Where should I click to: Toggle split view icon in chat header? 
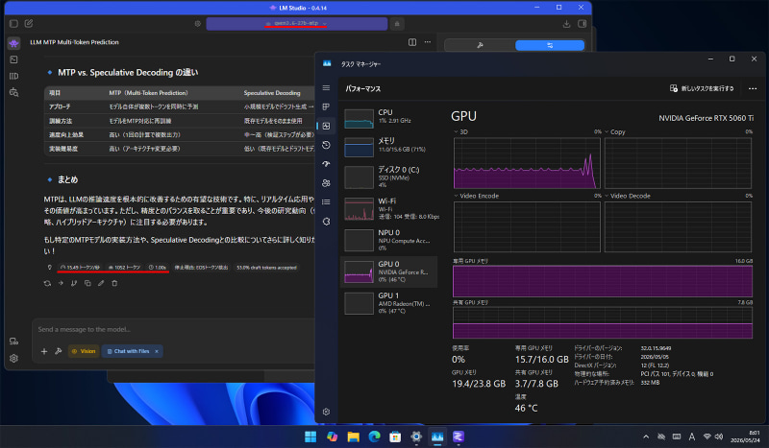click(412, 42)
